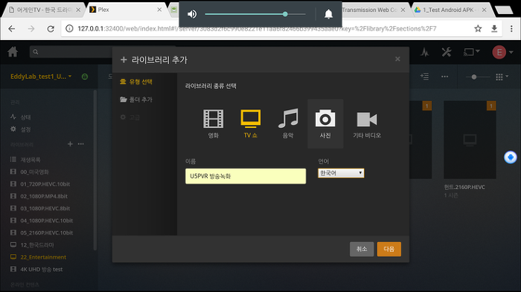Screen dimensions: 521x292
Task: Click the green secure server badge
Action: point(85,77)
